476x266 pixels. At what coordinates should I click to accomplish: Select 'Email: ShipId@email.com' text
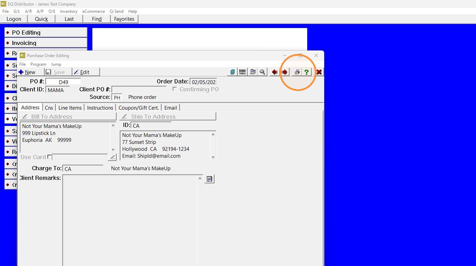[151, 156]
